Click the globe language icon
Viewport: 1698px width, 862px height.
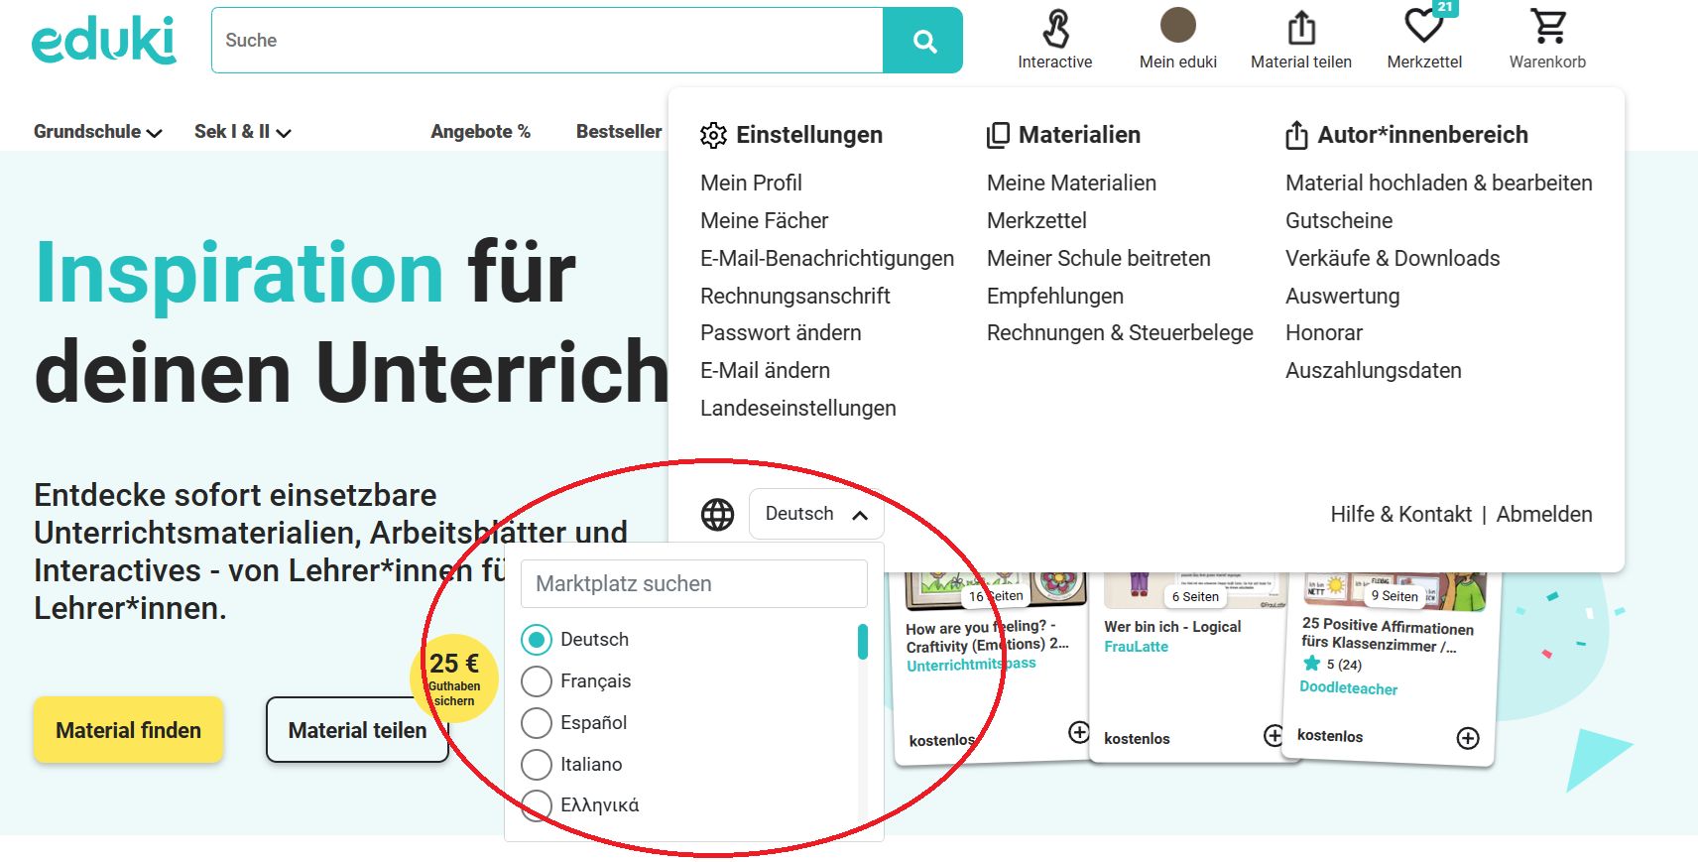[718, 514]
